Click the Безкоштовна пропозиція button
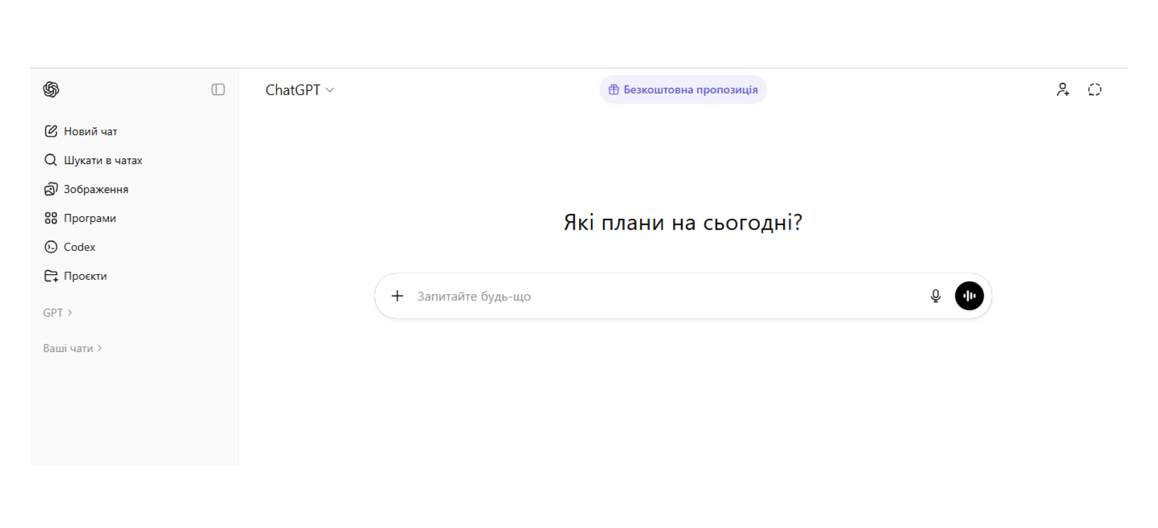1158x528 pixels. (x=690, y=90)
